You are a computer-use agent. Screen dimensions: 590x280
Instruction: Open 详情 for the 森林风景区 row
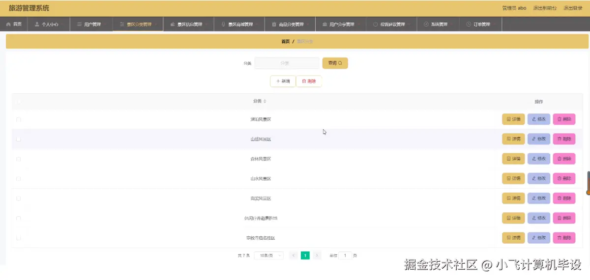513,159
